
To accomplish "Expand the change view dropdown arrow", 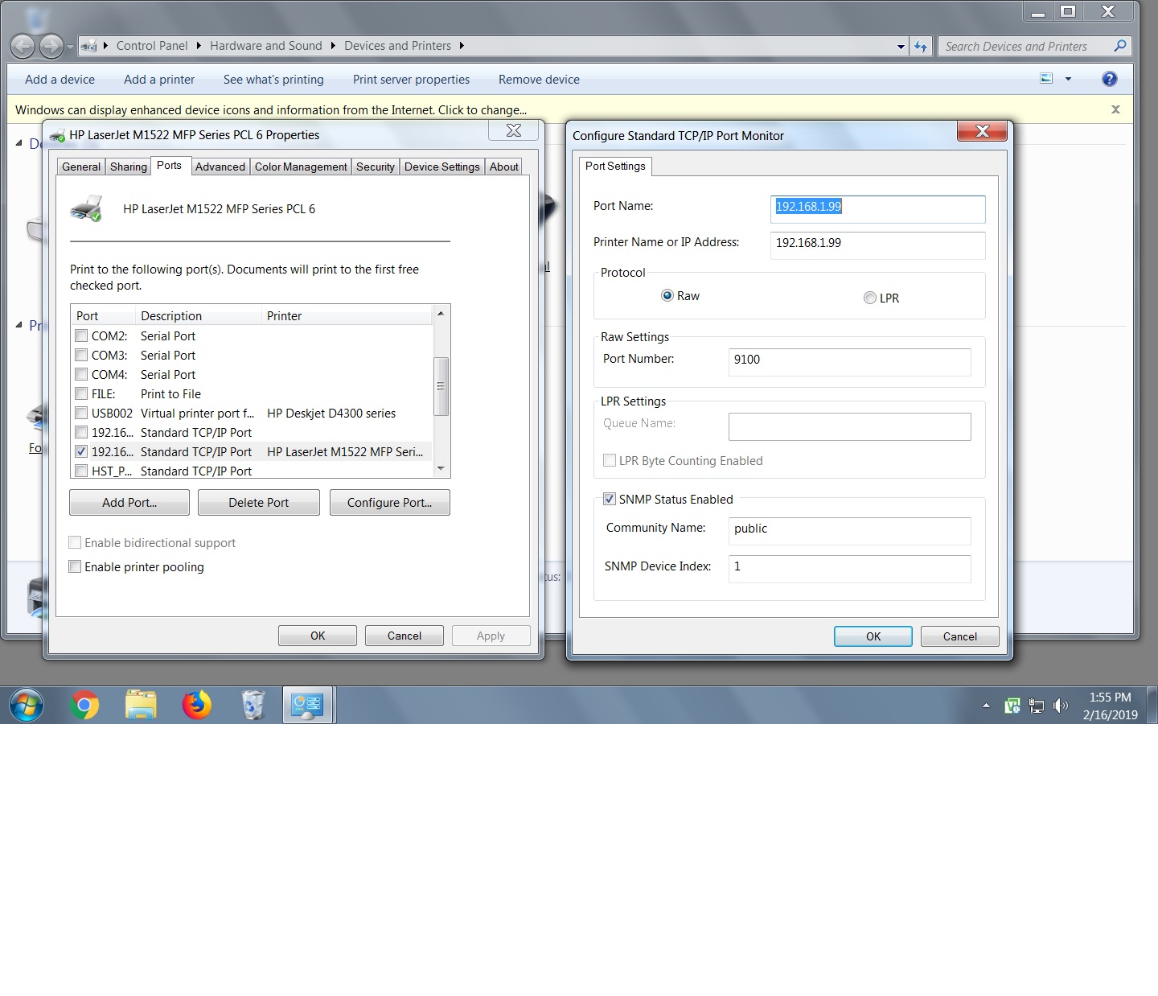I will pos(1068,79).
